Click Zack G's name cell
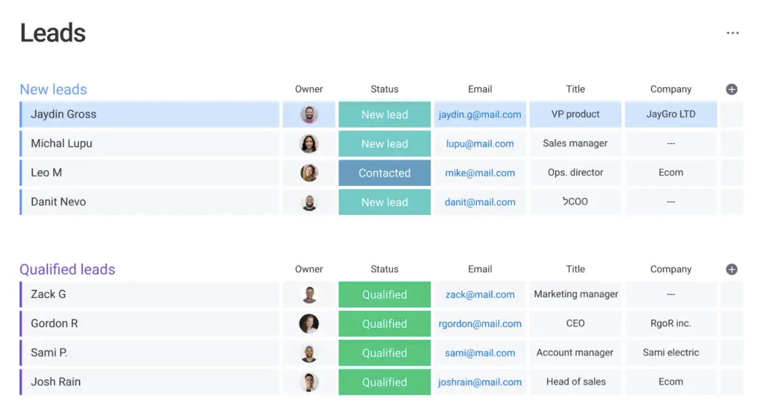 (x=46, y=294)
